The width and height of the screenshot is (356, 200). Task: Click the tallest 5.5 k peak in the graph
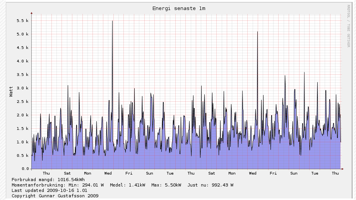click(112, 22)
